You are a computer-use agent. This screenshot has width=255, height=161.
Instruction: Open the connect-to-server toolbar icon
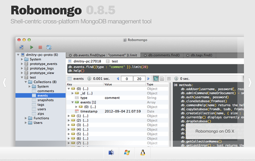[x=21, y=47]
